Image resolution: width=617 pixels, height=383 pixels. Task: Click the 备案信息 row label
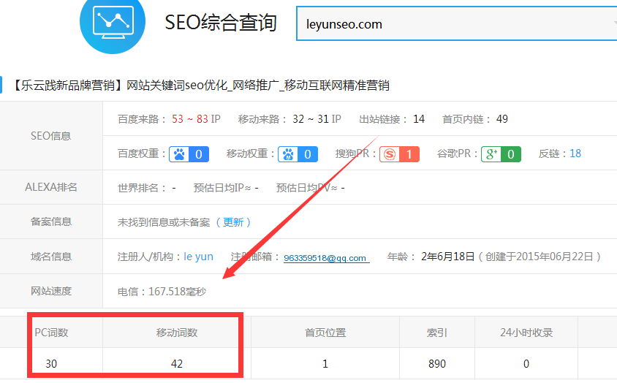50,221
